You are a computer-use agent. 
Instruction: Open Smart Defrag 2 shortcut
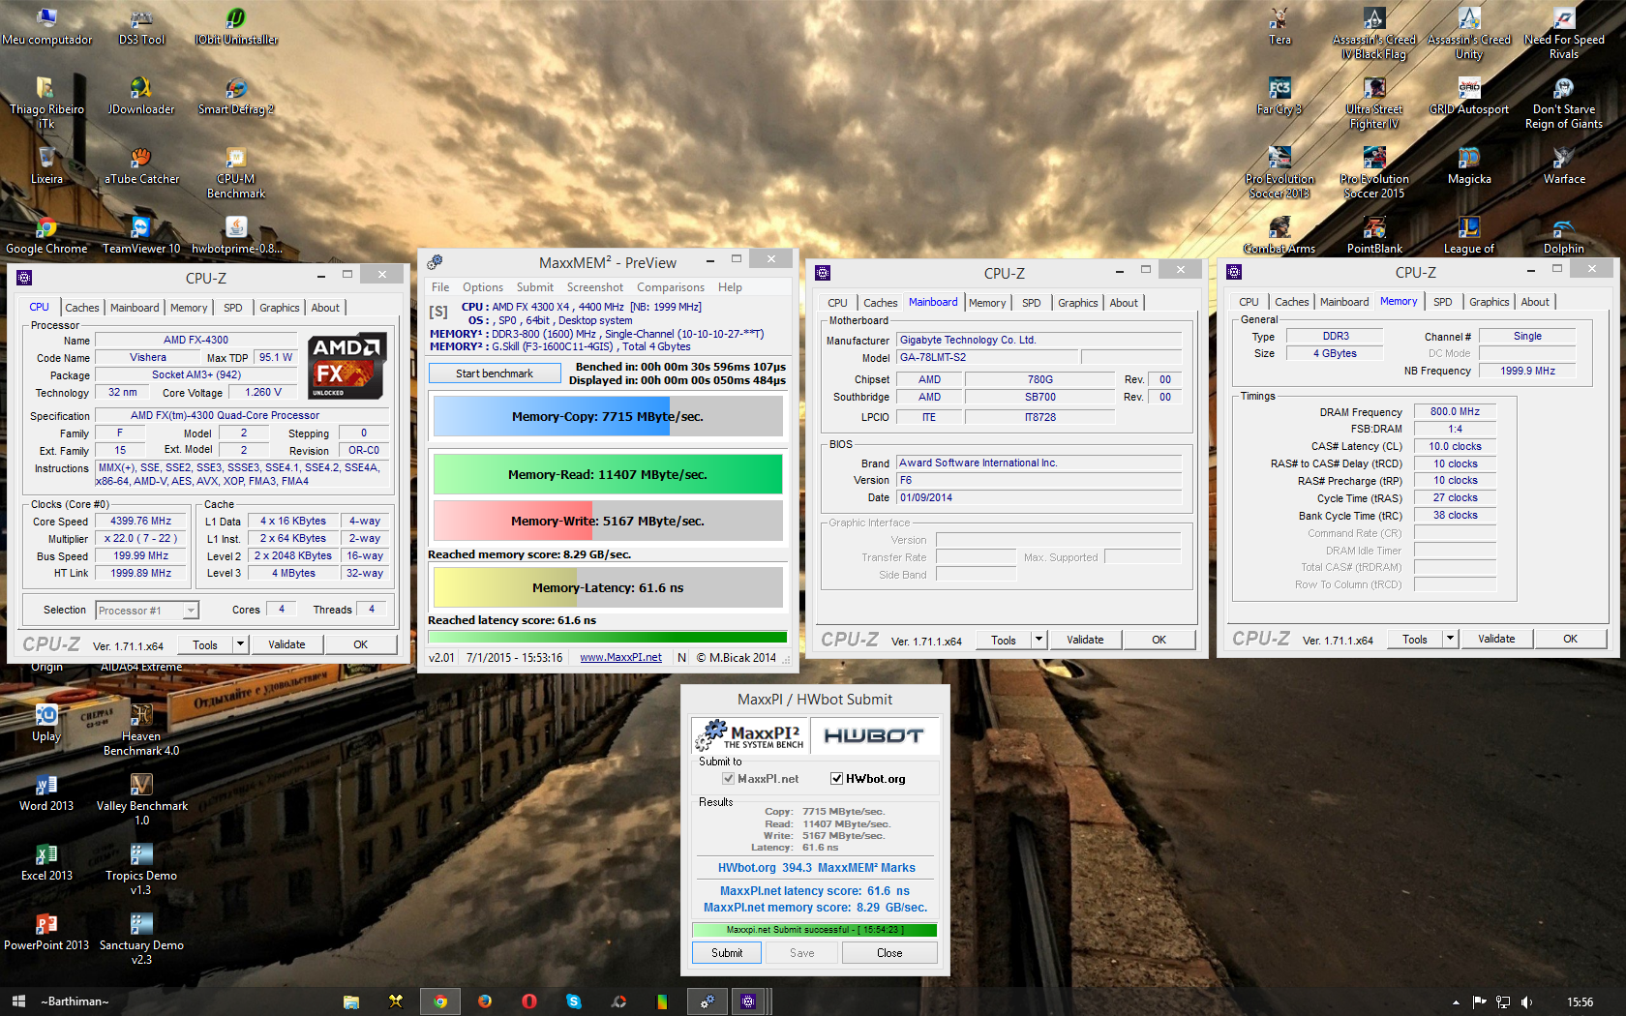(236, 96)
